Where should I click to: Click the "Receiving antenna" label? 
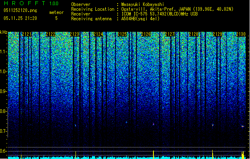[x=91, y=19]
